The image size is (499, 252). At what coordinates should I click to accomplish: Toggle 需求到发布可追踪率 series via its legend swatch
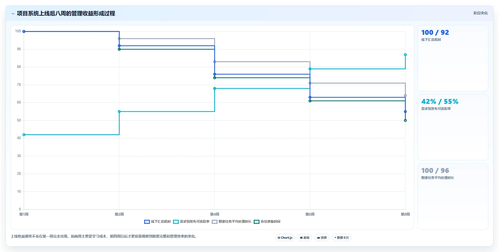tap(176, 222)
